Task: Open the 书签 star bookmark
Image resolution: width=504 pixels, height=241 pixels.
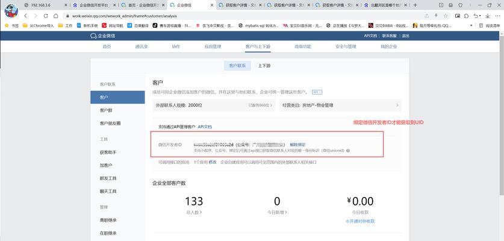Action: (x=11, y=25)
